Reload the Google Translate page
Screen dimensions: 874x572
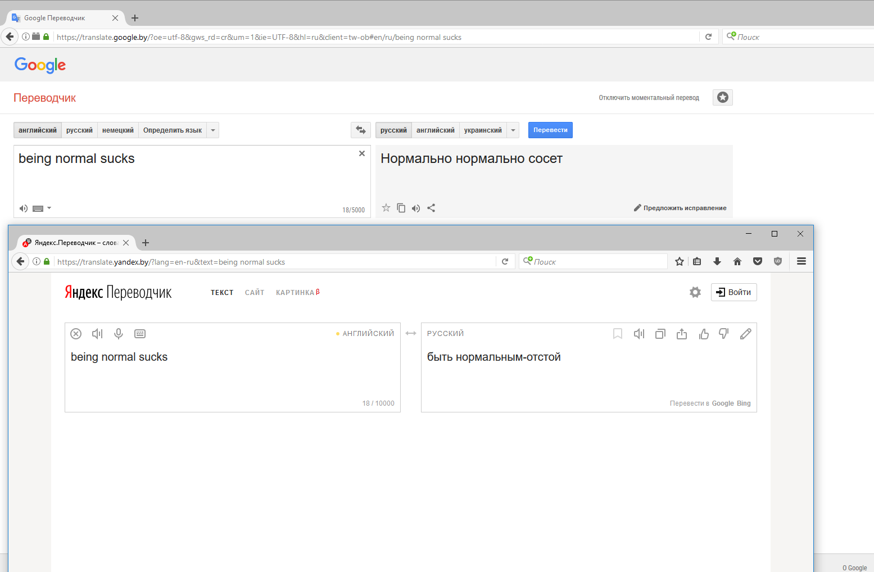coord(708,37)
